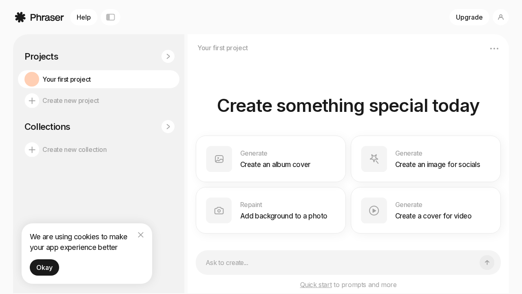Viewport: 522px width, 294px height.
Task: Select Your first project in the sidebar
Action: (x=66, y=79)
